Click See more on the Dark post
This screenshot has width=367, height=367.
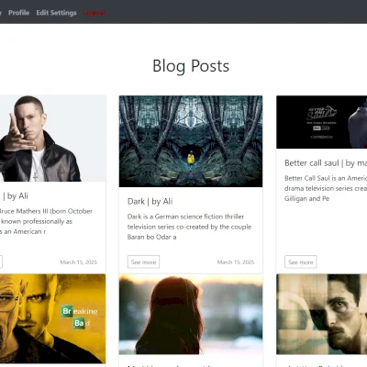(x=143, y=262)
